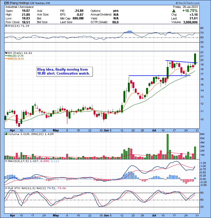Click the stochastic %D value 73.06
The image size is (211, 218).
[61, 188]
